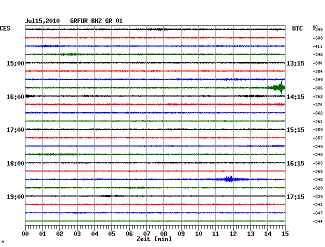Select minute tick label 14
This screenshot has height=247, width=325.
[x=267, y=233]
